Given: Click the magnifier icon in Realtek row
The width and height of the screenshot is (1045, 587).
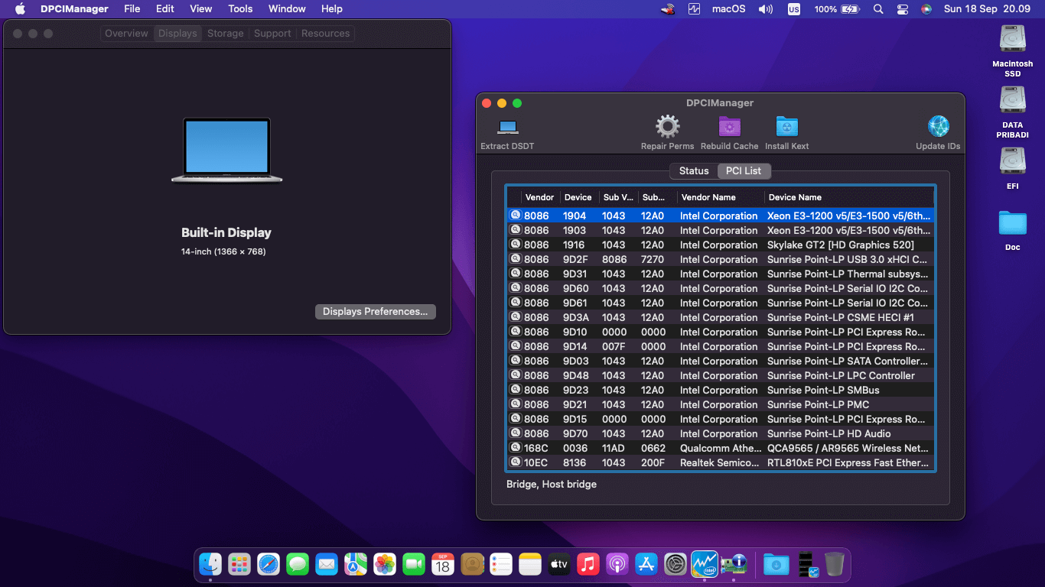Looking at the screenshot, I should [x=515, y=462].
